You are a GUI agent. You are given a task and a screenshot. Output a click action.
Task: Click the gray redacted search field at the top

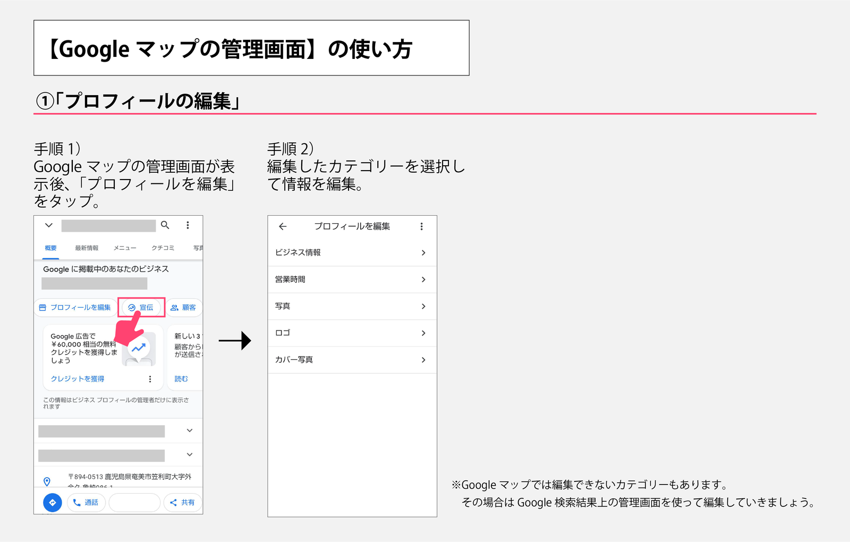pos(108,226)
